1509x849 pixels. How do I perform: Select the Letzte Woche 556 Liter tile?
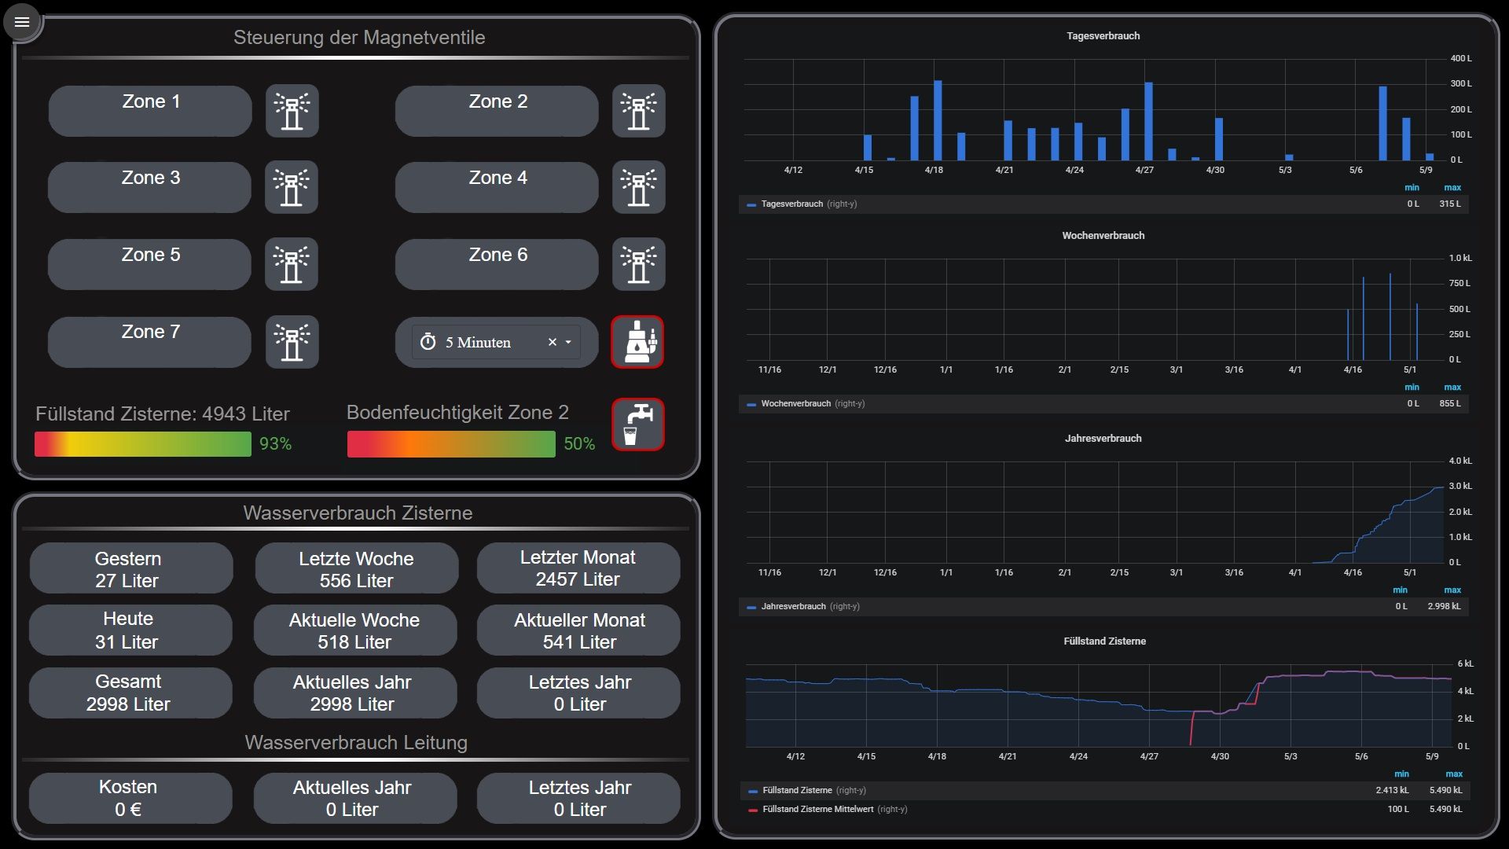356,568
